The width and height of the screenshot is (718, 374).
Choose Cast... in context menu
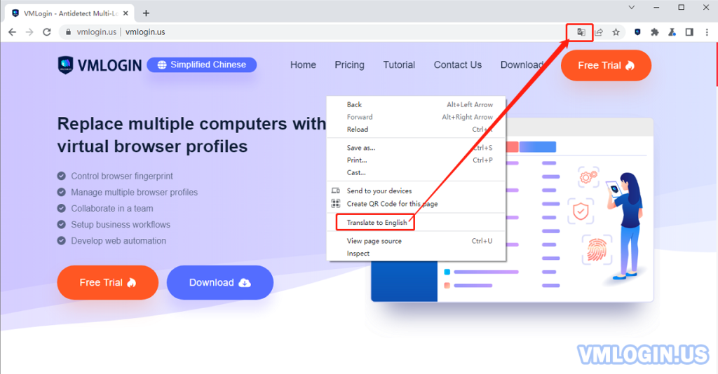[x=416, y=172]
